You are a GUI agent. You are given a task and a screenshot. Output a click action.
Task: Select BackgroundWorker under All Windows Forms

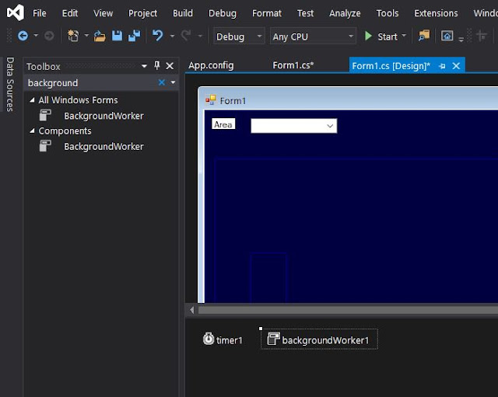click(x=103, y=116)
